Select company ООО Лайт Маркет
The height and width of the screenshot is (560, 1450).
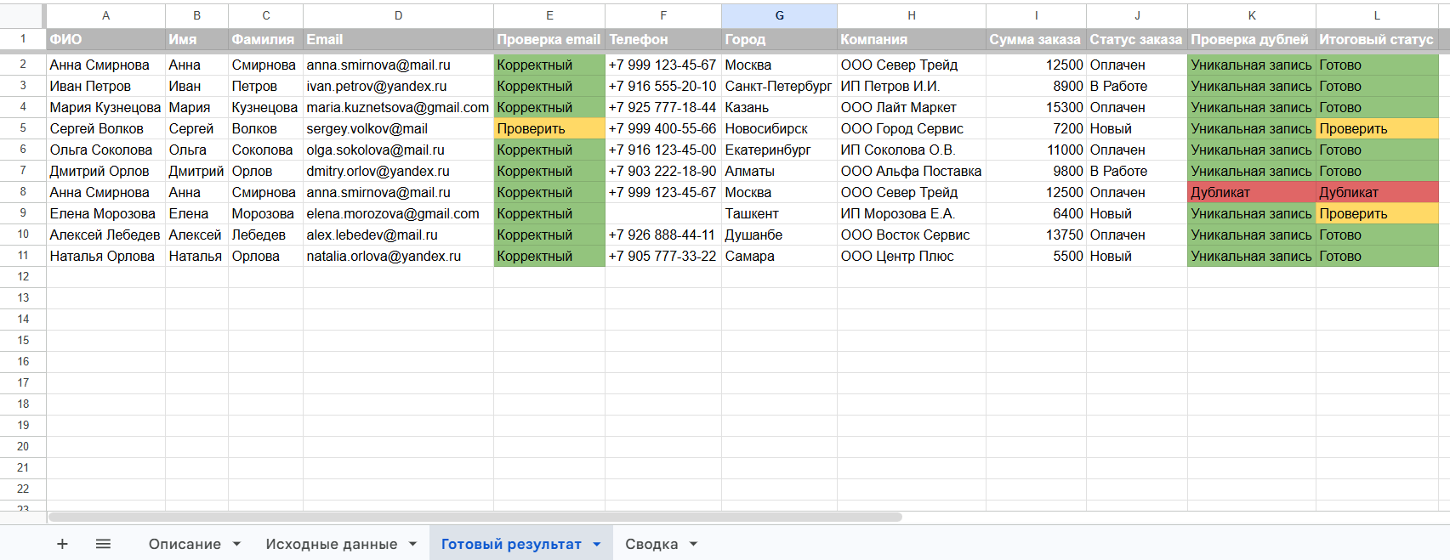[912, 107]
